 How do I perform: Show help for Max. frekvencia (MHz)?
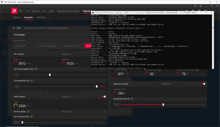tap(32, 117)
